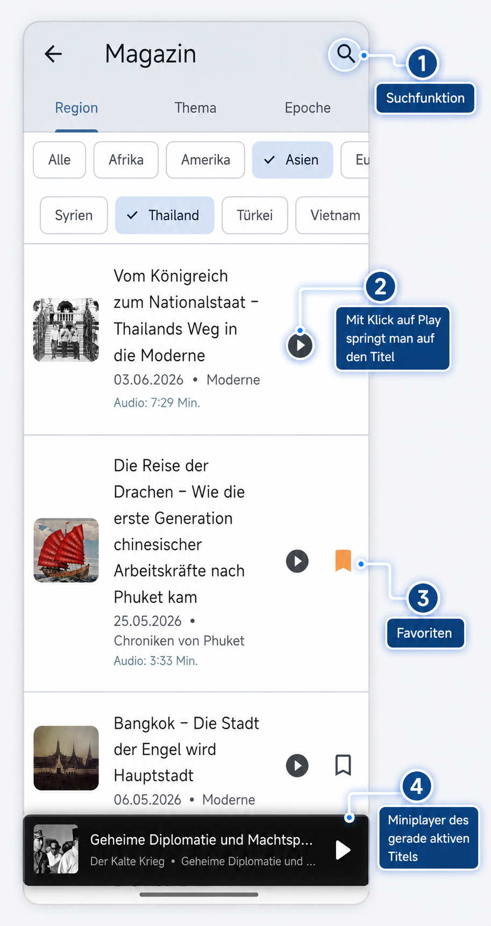Remove orange bookmark on 'Die Reise der Drachen'
This screenshot has width=491, height=926.
tap(343, 561)
